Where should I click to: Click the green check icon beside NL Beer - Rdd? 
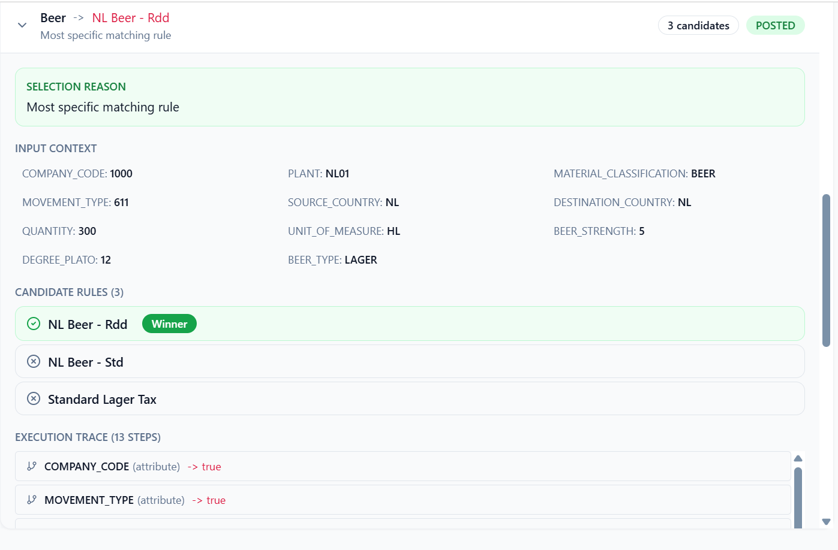(34, 324)
